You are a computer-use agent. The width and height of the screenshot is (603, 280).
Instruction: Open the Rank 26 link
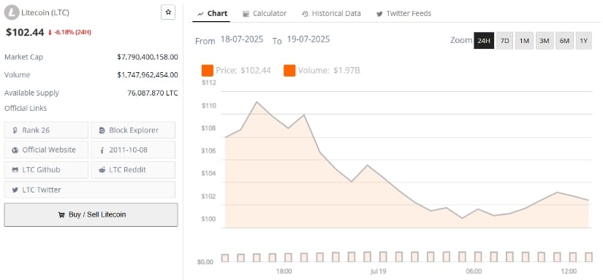point(46,131)
